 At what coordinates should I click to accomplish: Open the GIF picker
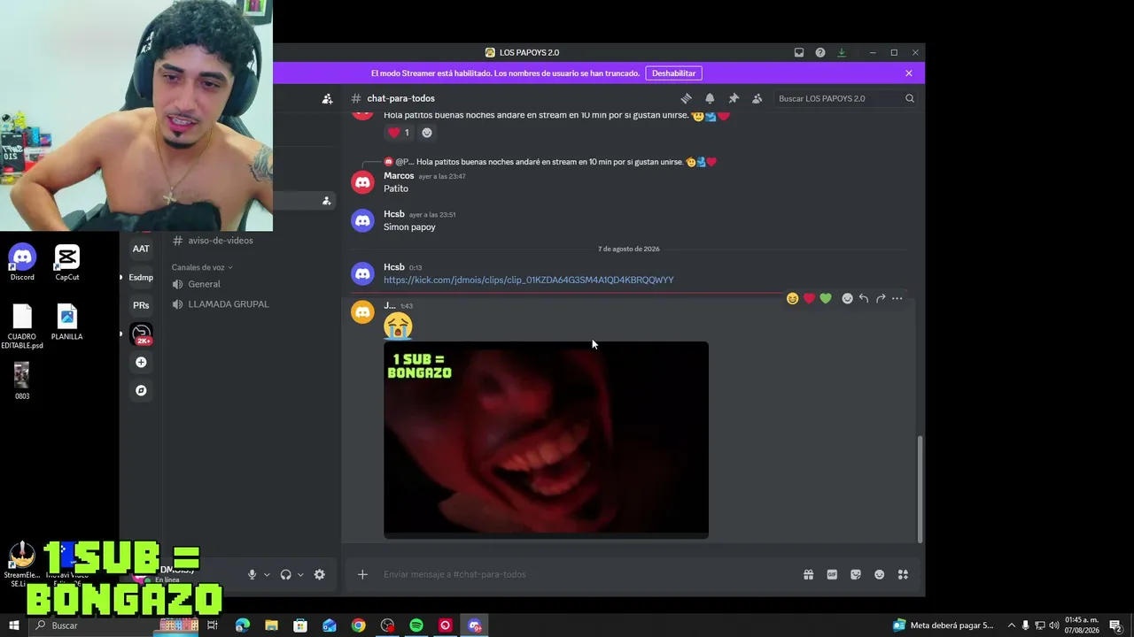point(832,574)
